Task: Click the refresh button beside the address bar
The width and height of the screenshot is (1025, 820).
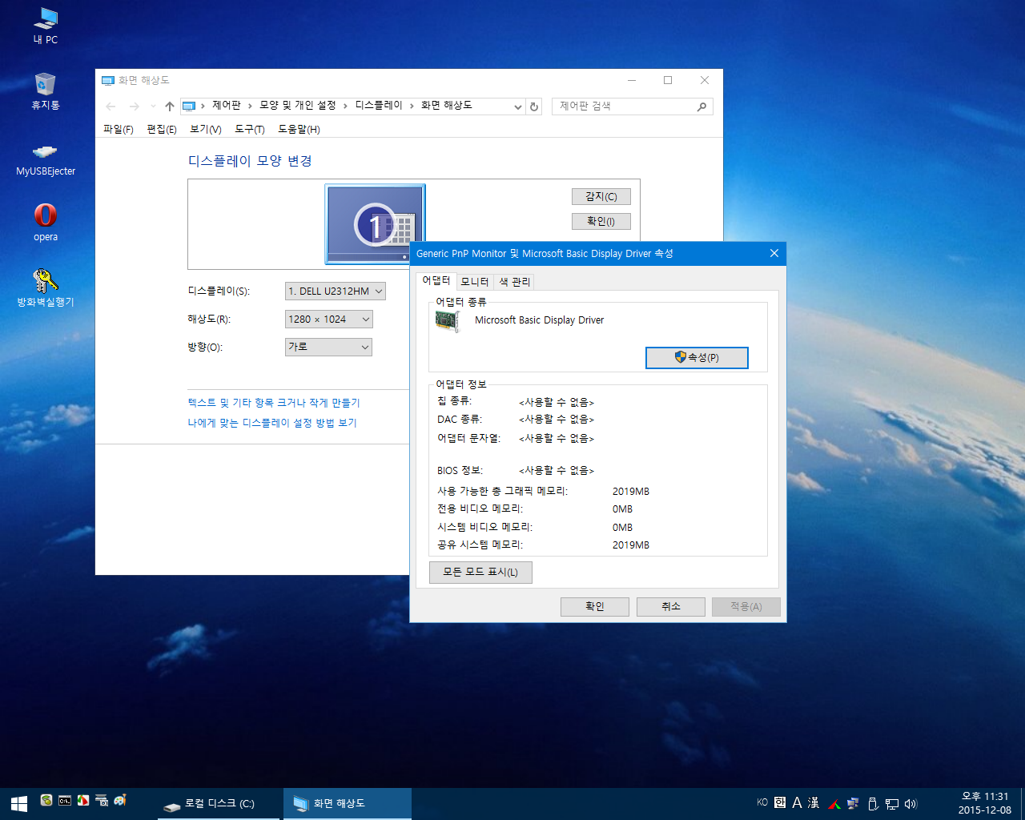Action: click(534, 107)
